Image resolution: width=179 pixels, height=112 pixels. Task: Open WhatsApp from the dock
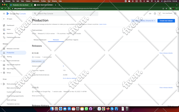[x=86, y=109]
